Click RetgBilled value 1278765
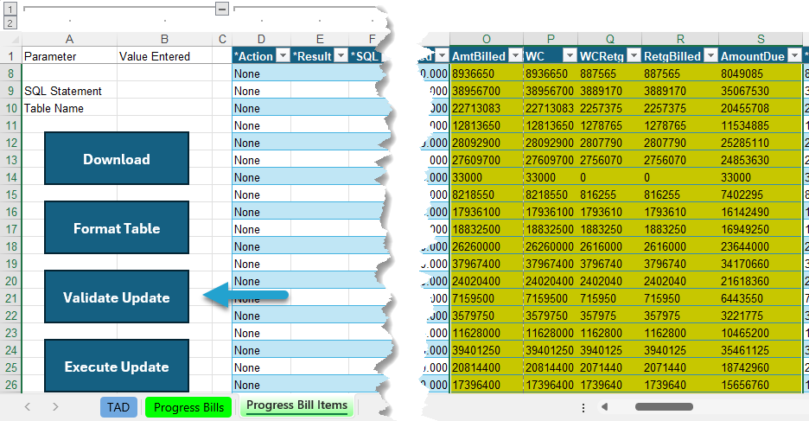 pos(680,125)
